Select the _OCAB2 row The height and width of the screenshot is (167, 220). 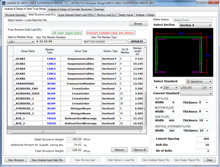[x=75, y=59]
